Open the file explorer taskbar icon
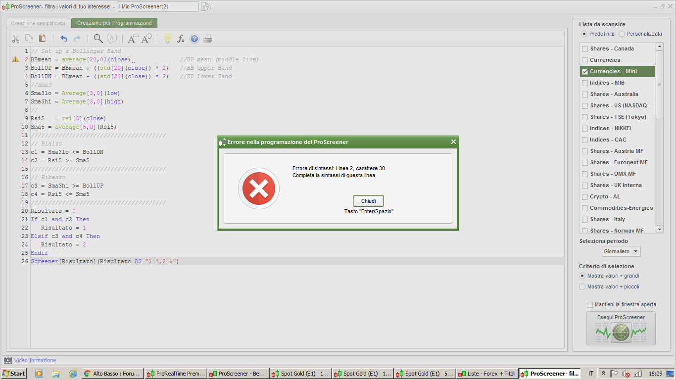 pyautogui.click(x=56, y=374)
